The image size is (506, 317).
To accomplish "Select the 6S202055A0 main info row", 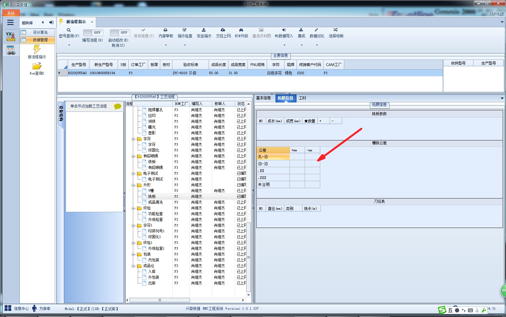I will pyautogui.click(x=250, y=73).
